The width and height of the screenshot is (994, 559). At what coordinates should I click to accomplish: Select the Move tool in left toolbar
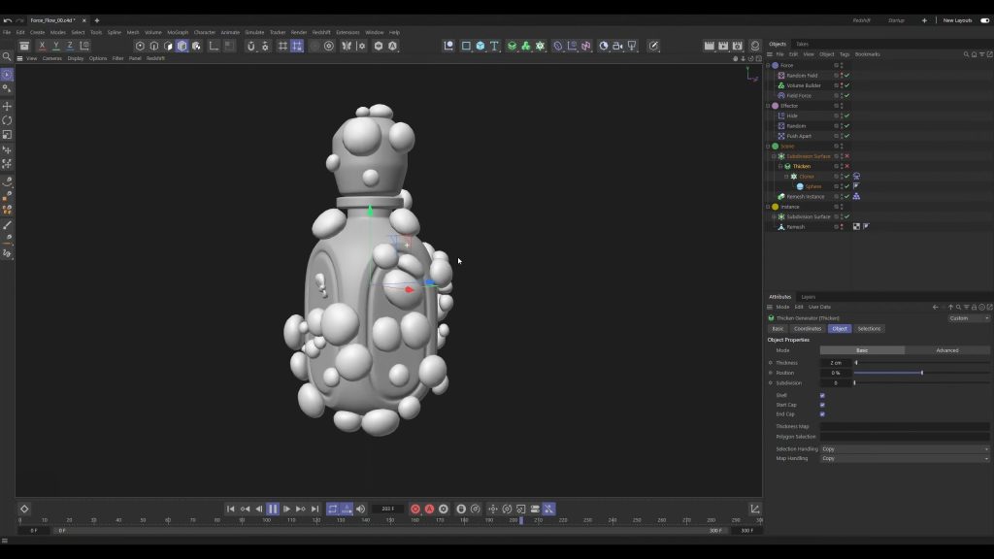click(x=7, y=106)
